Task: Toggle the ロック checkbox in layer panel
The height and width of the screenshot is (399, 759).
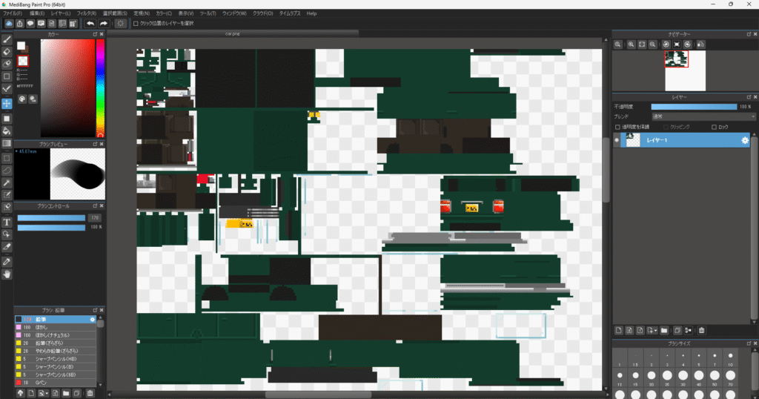Action: (x=715, y=127)
